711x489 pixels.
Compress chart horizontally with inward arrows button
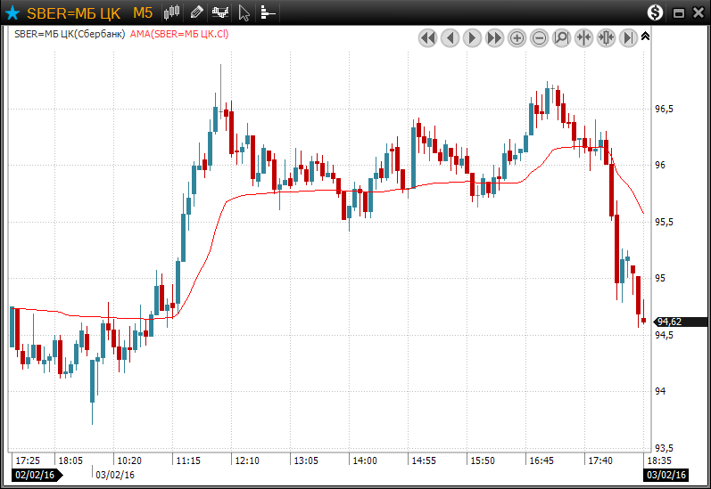click(x=583, y=37)
